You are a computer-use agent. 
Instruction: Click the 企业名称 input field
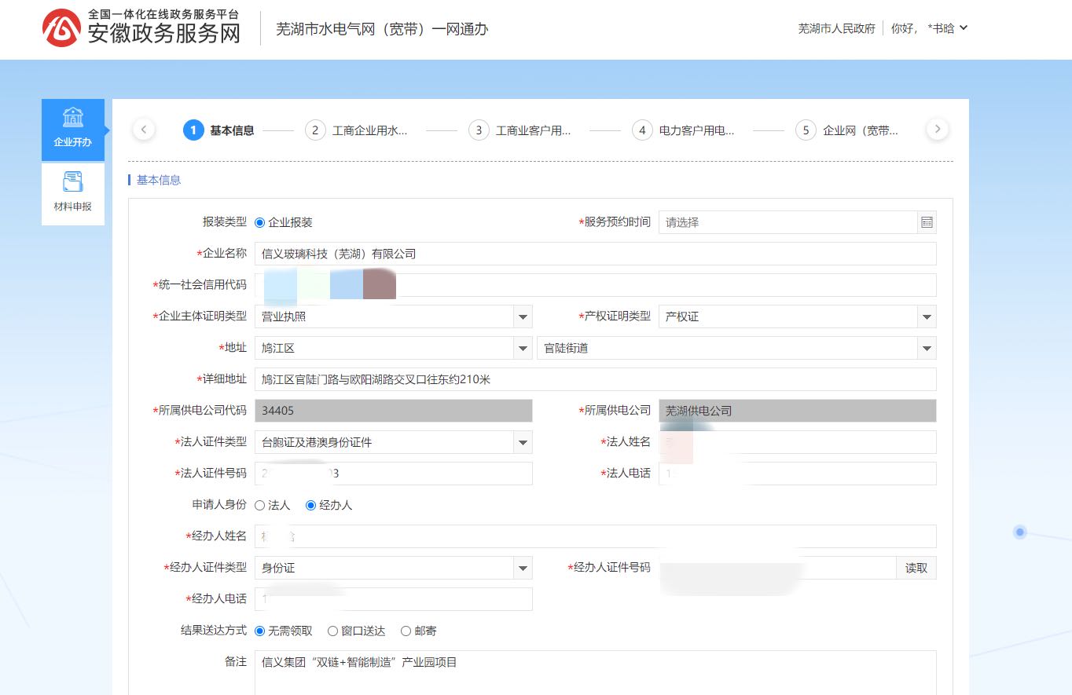click(x=596, y=254)
